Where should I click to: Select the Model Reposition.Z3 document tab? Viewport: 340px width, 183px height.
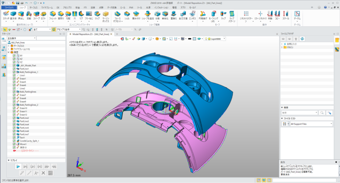pyautogui.click(x=91, y=34)
